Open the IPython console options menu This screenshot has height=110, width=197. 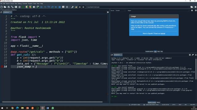(196, 55)
